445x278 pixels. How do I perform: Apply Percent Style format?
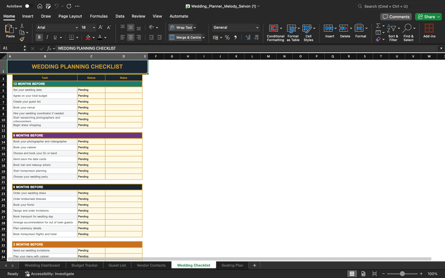coord(227,37)
